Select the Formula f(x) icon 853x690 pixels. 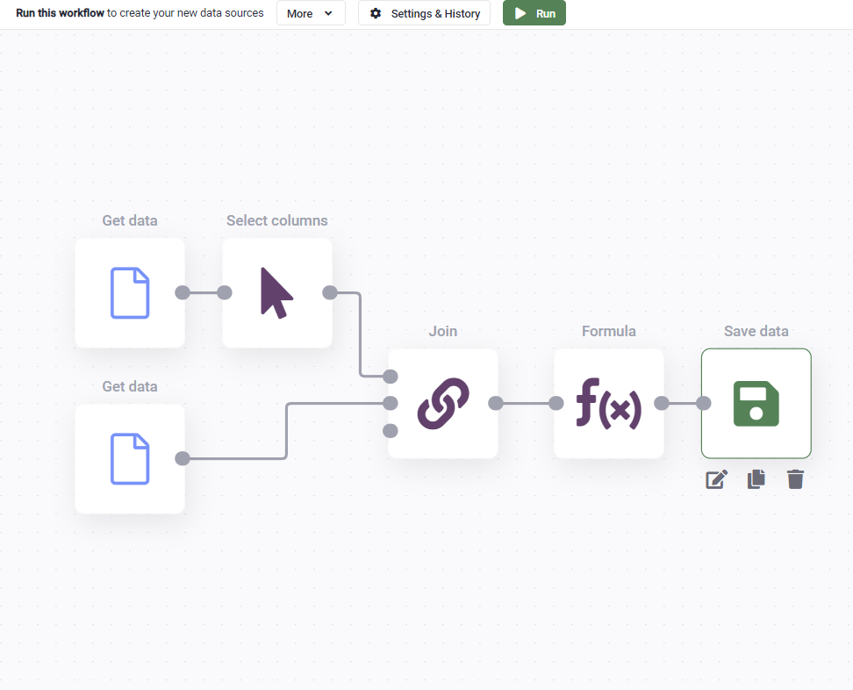[609, 403]
